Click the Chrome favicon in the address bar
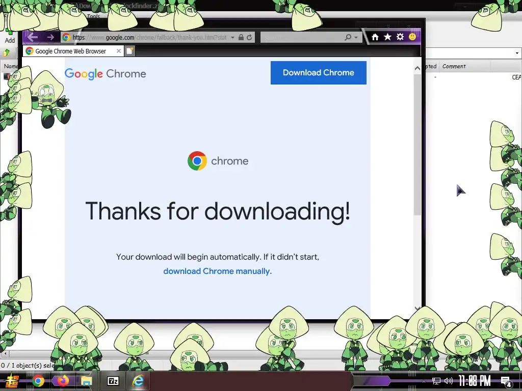 tap(66, 37)
